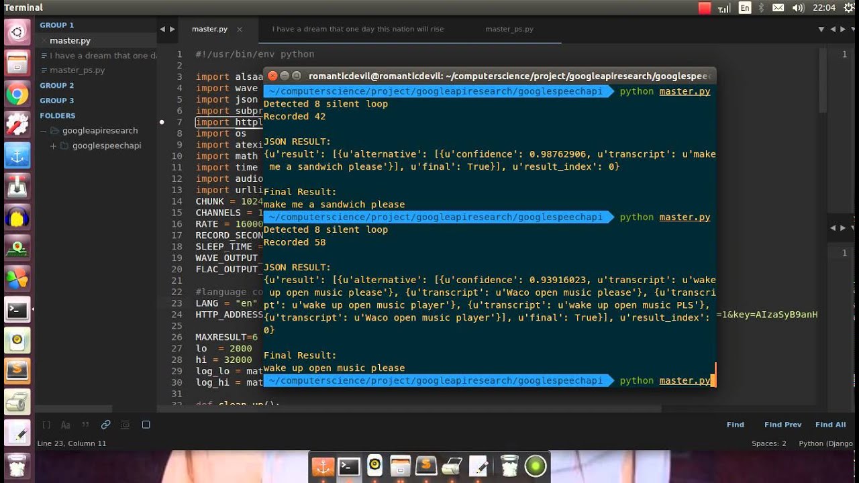859x483 pixels.
Task: Open the tab list dropdown arrow of the top editor pane
Action: [x=821, y=30]
